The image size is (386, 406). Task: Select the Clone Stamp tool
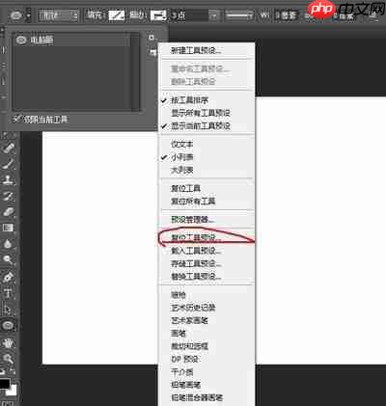tap(9, 180)
